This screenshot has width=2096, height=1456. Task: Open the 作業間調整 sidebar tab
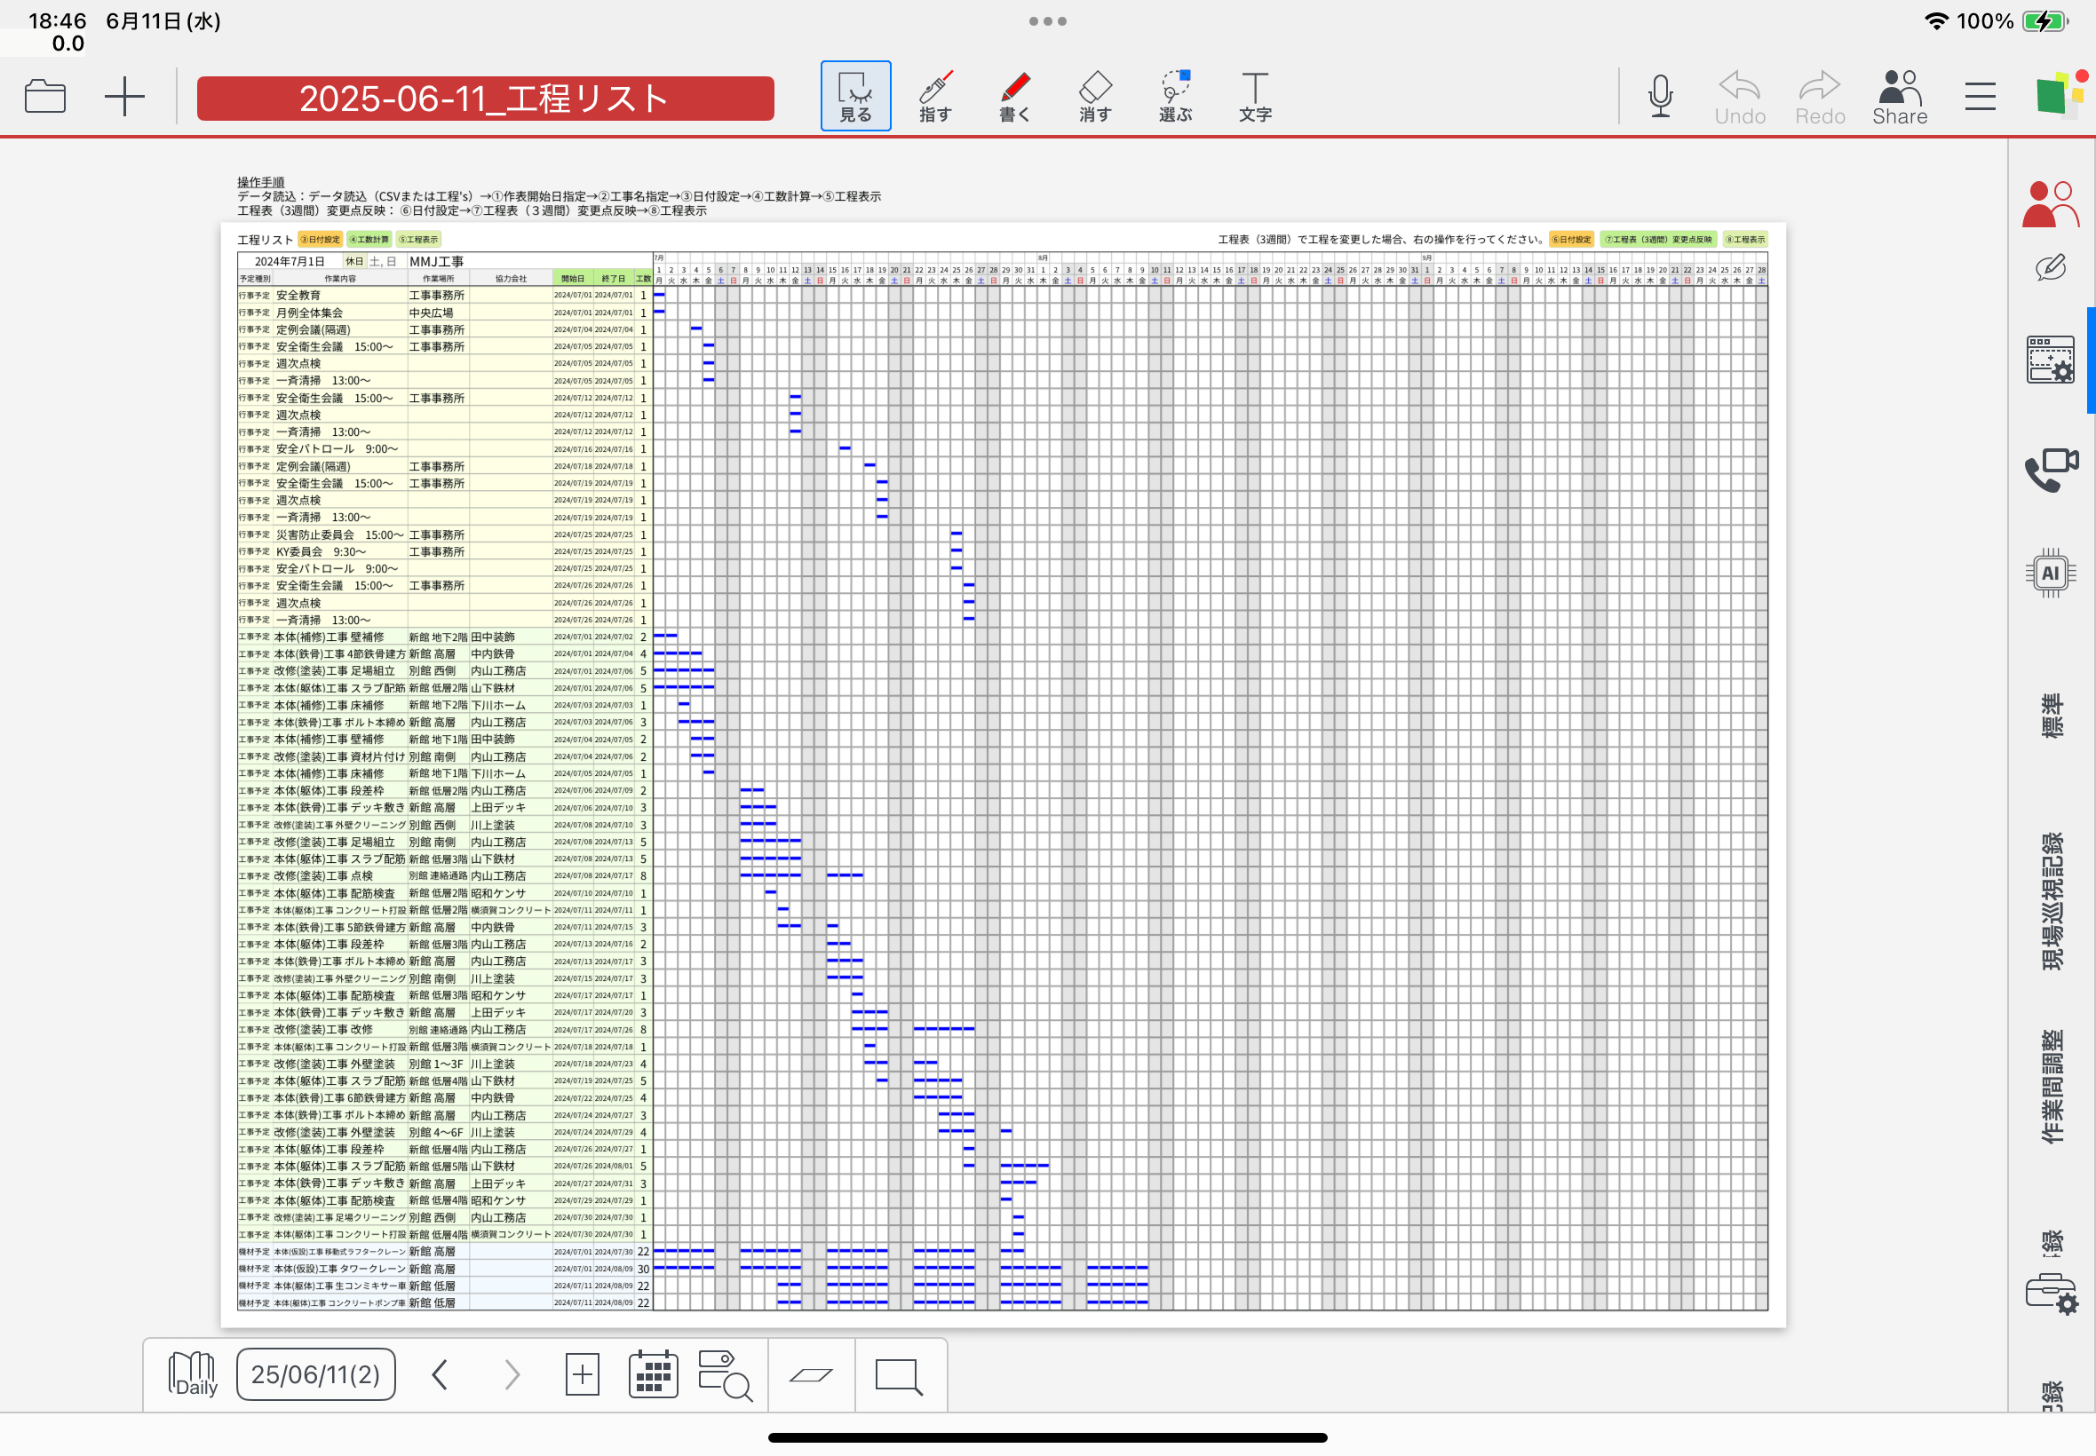[2052, 1087]
